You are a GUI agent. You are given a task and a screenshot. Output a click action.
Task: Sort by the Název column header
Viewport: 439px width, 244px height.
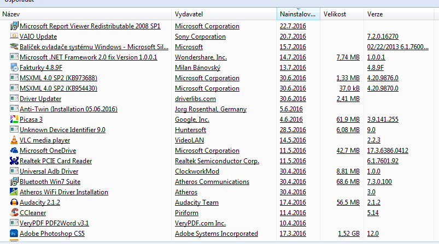(86, 14)
